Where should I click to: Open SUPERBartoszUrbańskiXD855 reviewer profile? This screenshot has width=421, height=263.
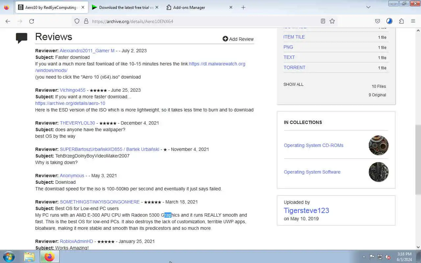pos(109,149)
